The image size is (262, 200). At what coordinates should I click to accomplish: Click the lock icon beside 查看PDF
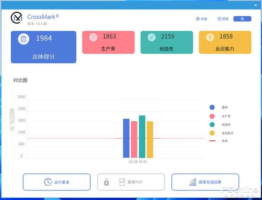[106, 182]
